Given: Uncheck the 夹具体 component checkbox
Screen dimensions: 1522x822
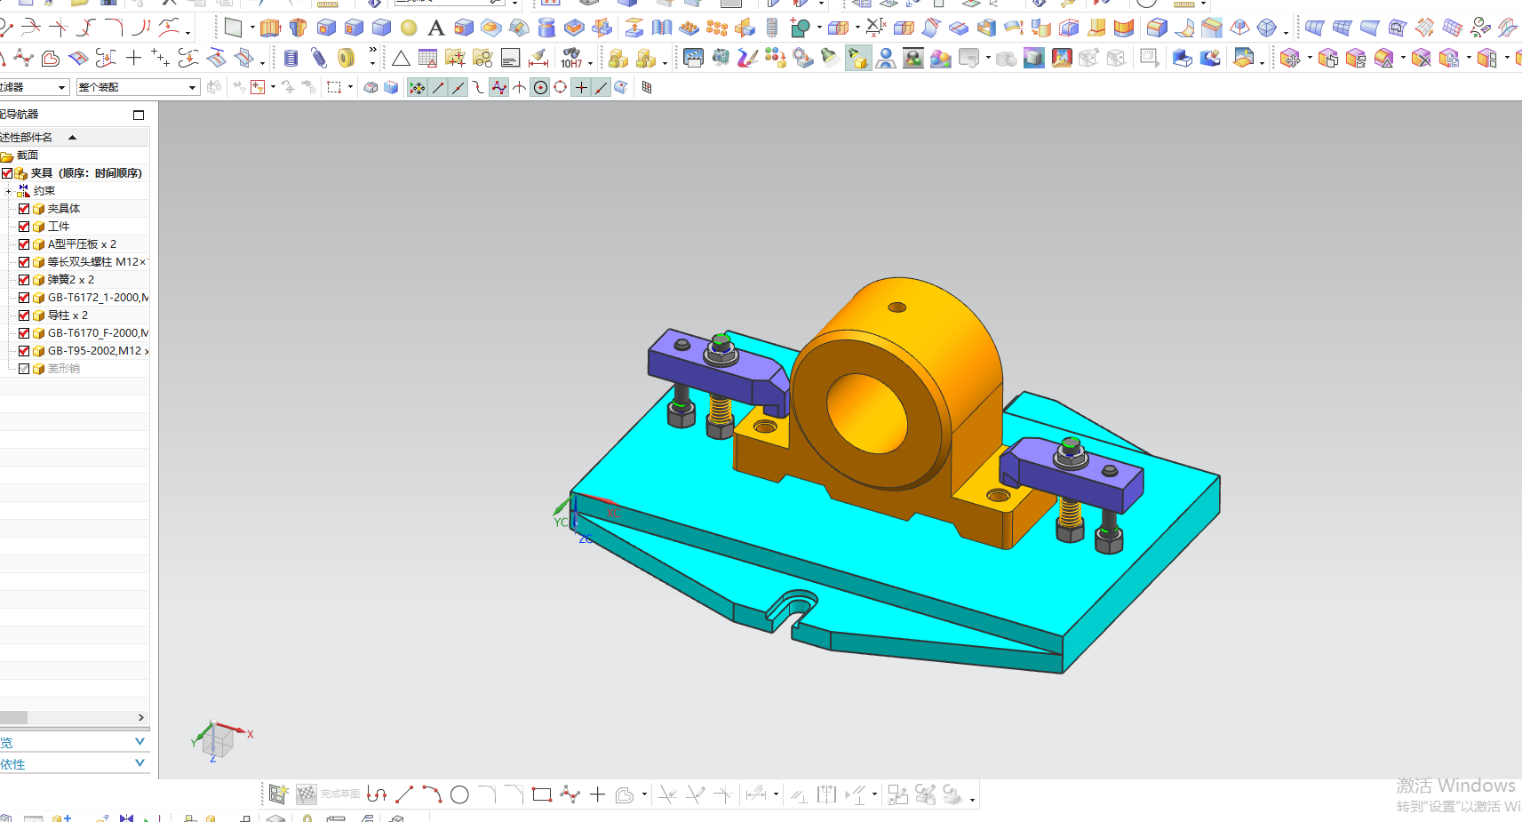Looking at the screenshot, I should click(24, 209).
